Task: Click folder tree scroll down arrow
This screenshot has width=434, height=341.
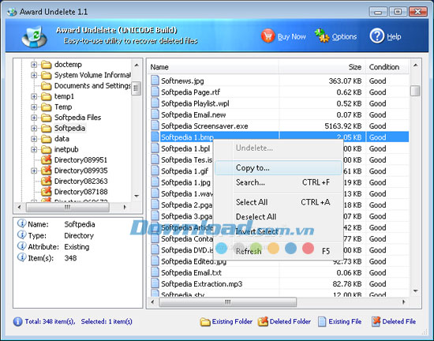Action: pos(137,196)
